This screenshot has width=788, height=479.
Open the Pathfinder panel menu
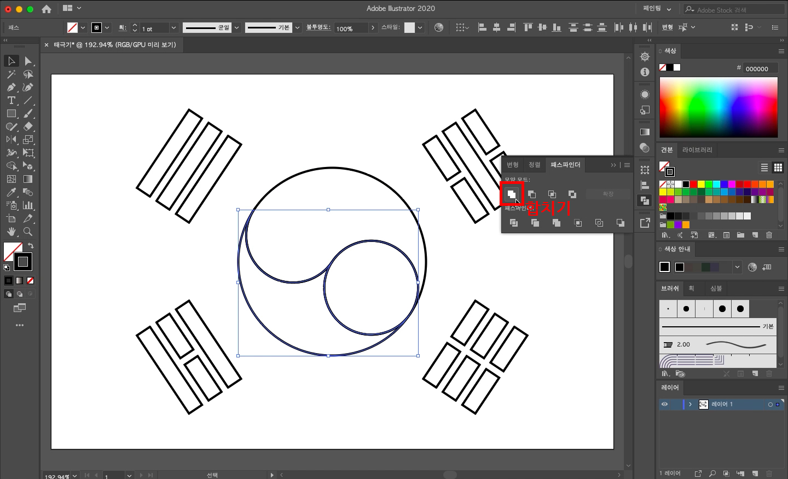(627, 165)
